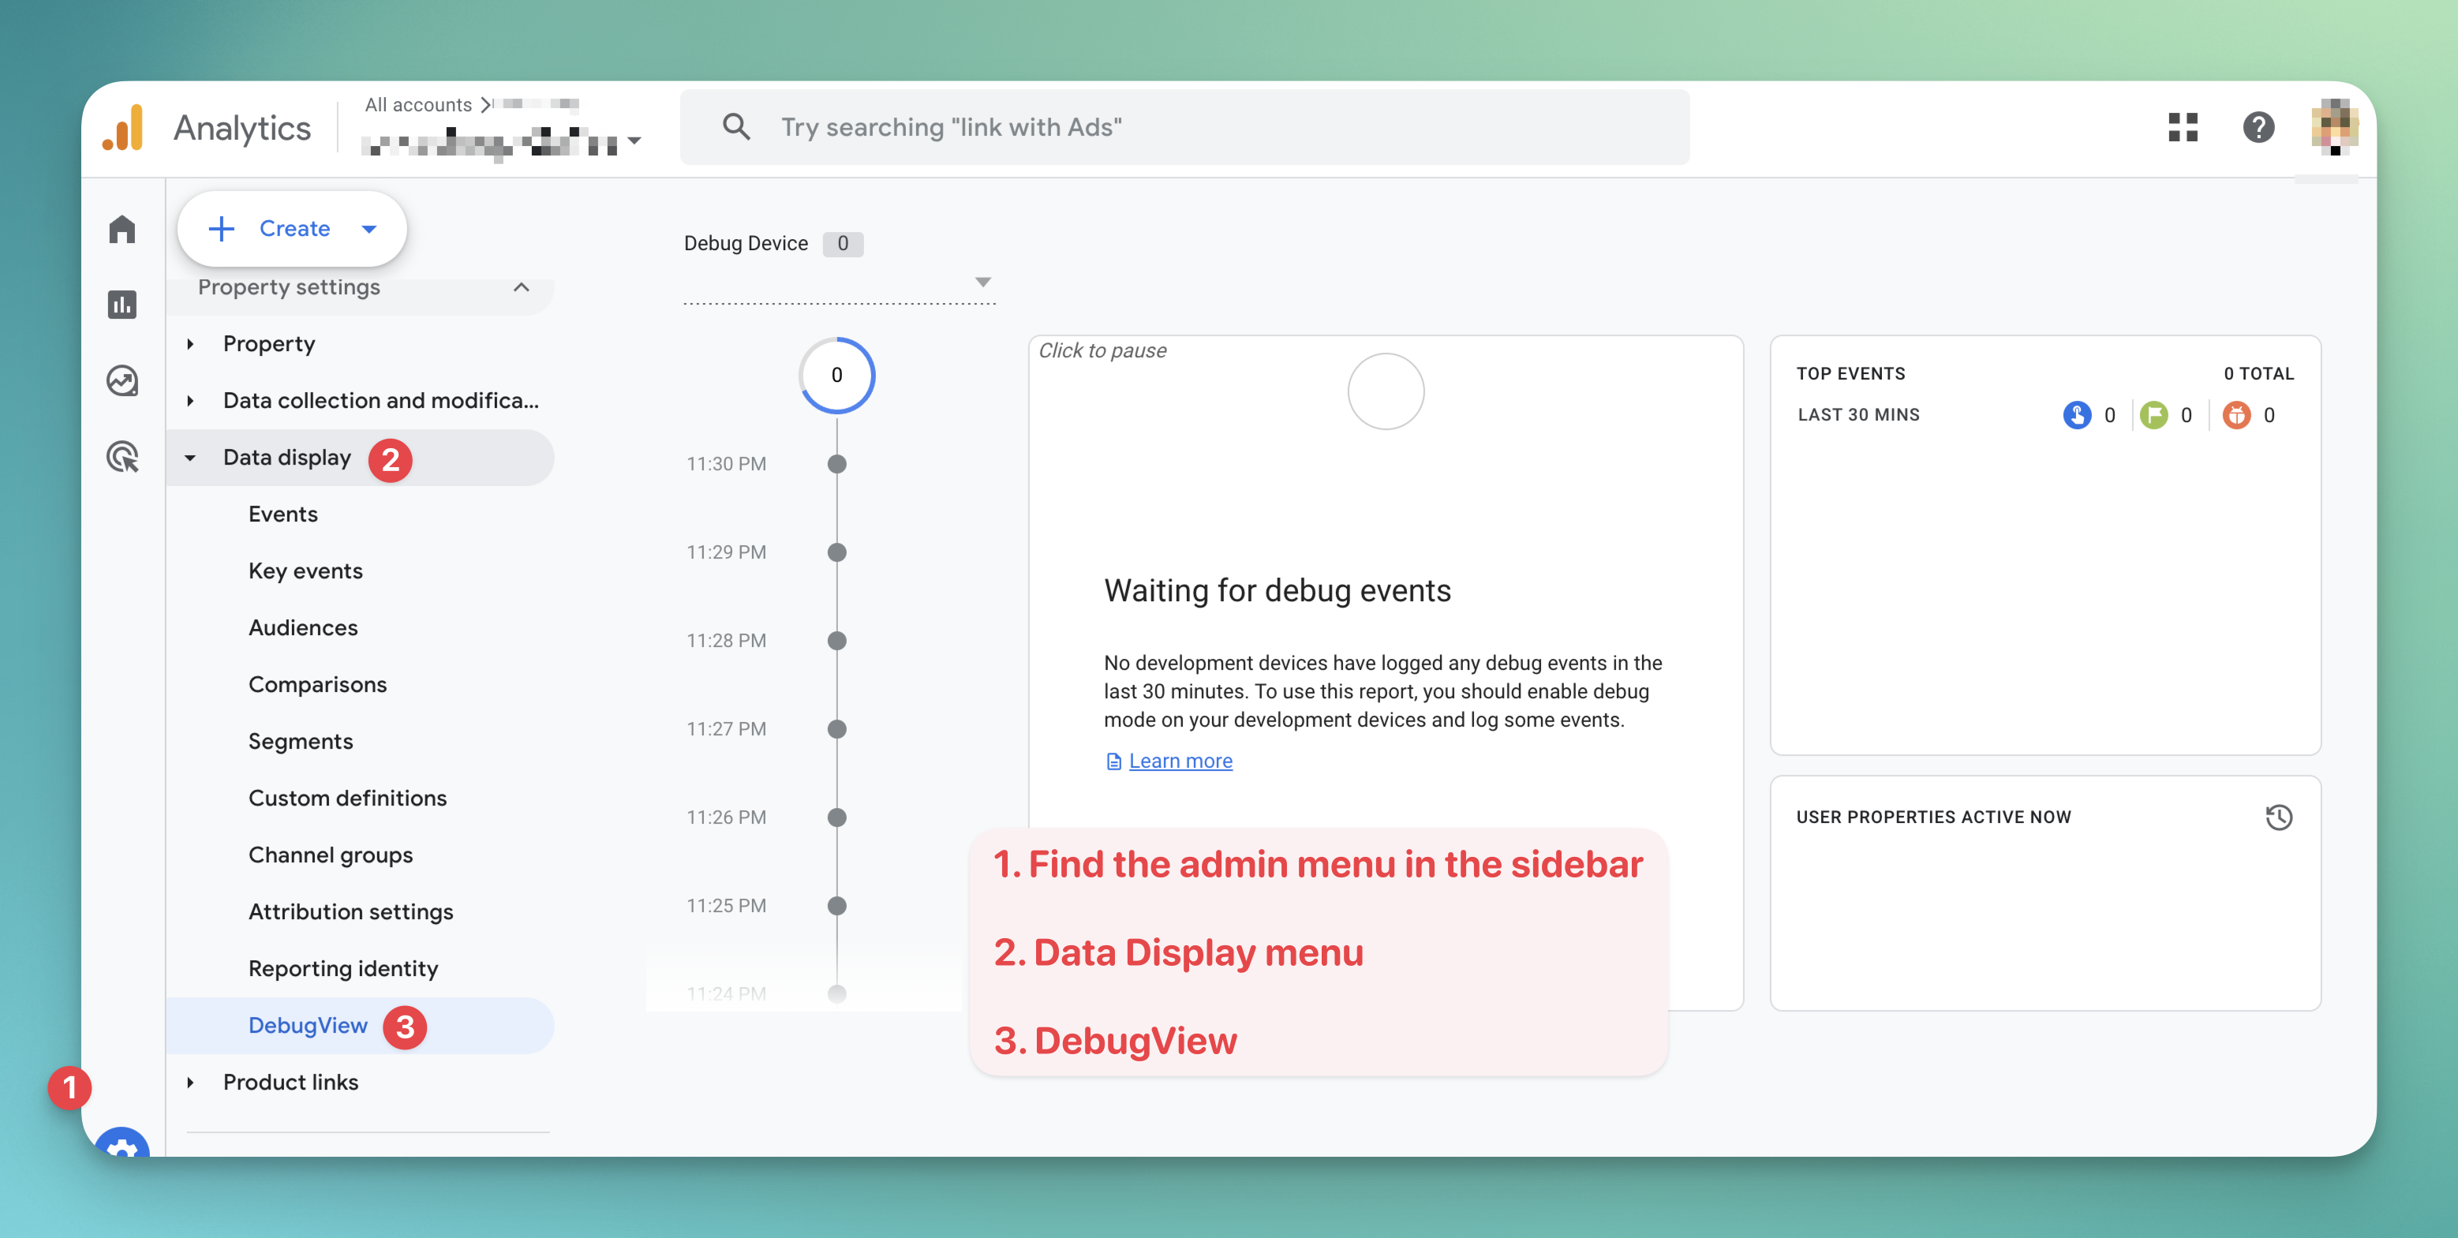Screen dimensions: 2458x1238
Task: Open Comparisons settings
Action: tap(318, 685)
